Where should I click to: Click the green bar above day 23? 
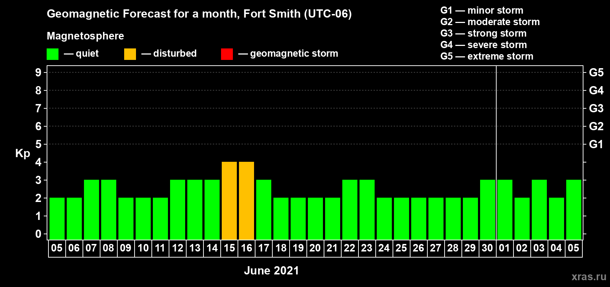point(367,210)
